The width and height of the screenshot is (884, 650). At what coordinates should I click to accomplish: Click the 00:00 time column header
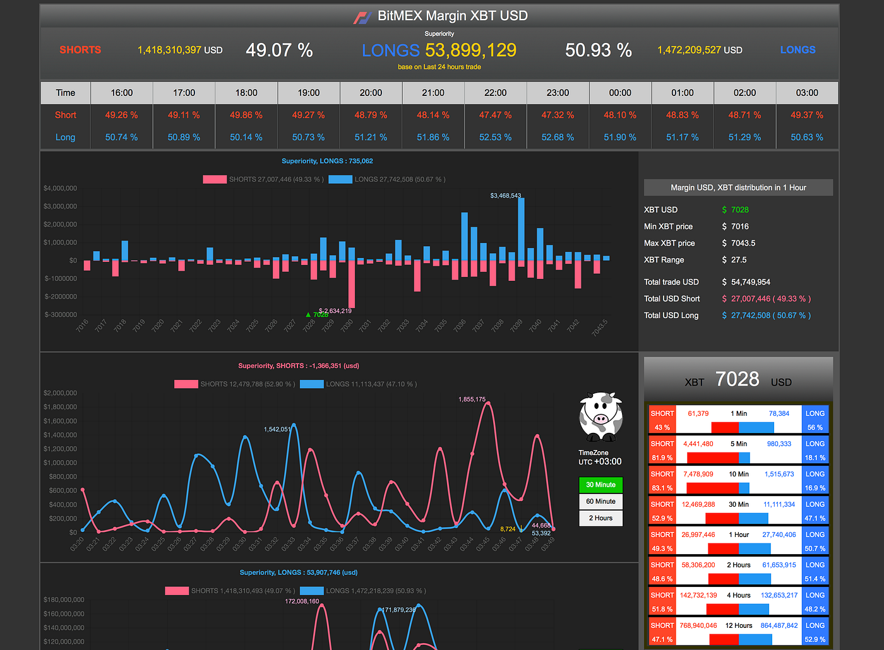620,93
